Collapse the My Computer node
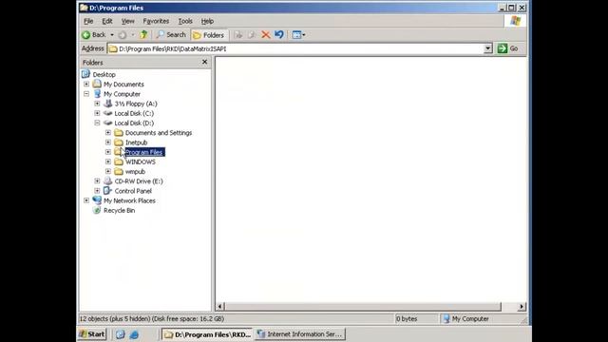The image size is (608, 342). point(86,94)
